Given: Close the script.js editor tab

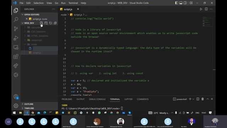Looking at the screenshot, I should coord(78,9).
